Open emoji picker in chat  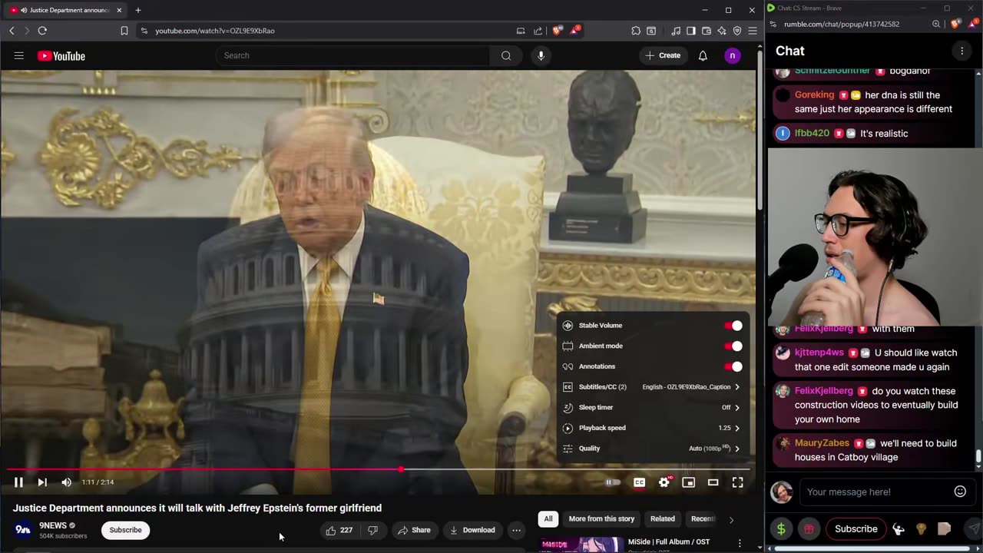(x=960, y=492)
